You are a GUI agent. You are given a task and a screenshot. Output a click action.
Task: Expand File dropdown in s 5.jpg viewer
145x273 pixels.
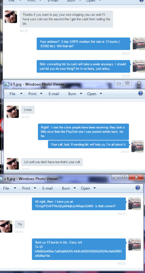21,94
